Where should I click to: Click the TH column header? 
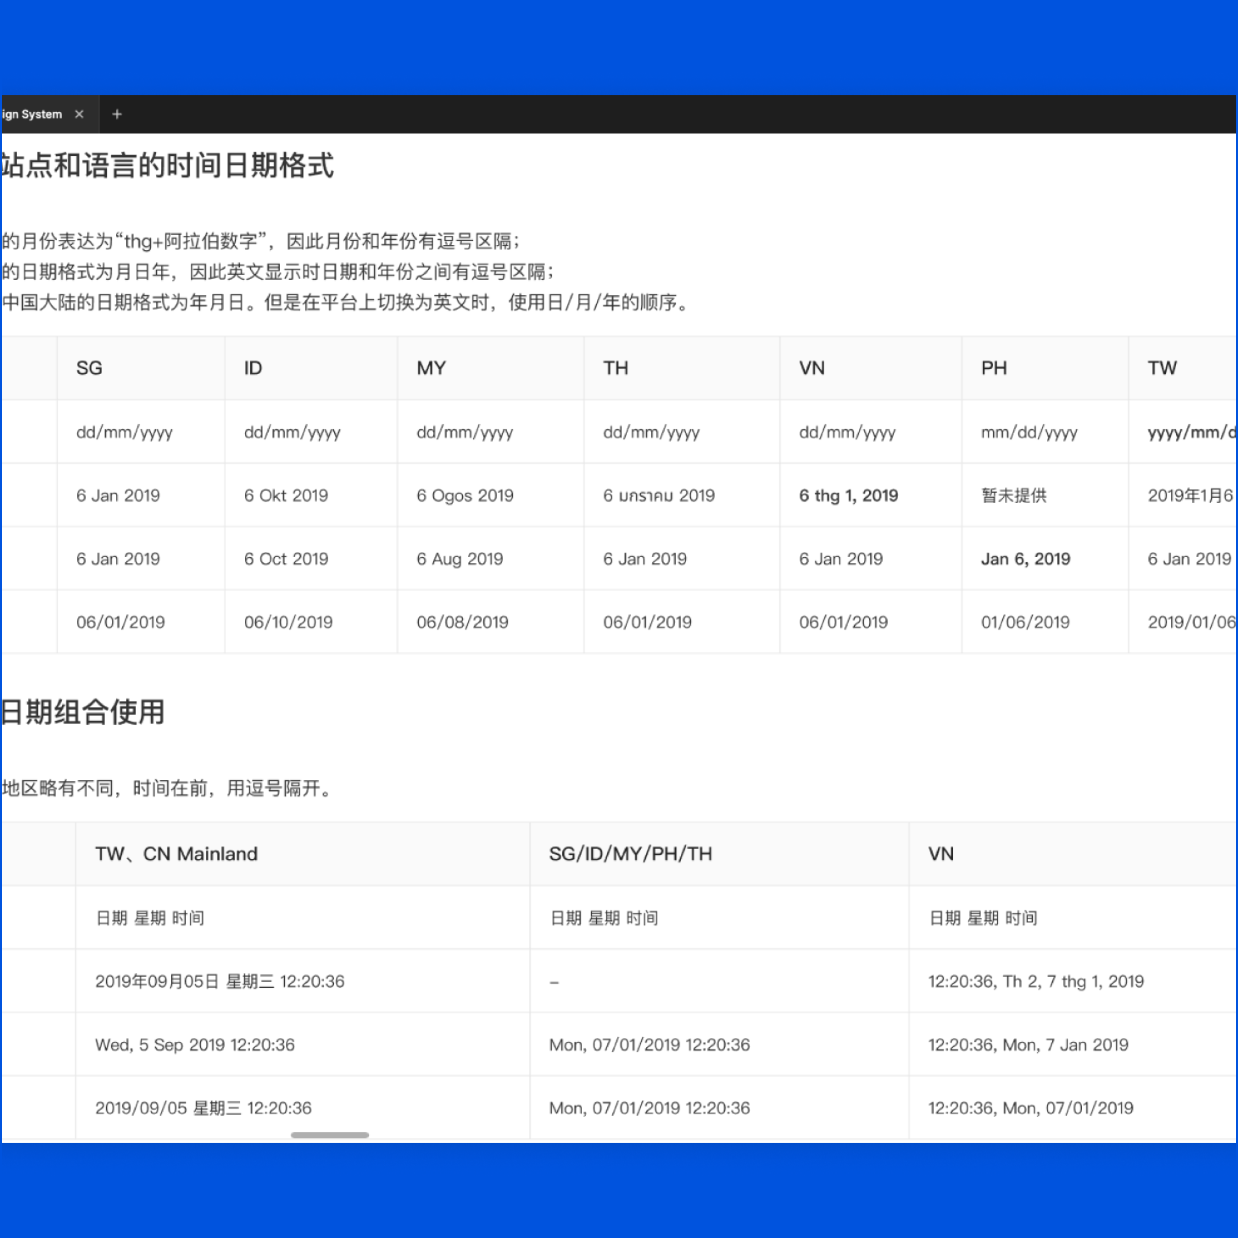pyautogui.click(x=682, y=368)
